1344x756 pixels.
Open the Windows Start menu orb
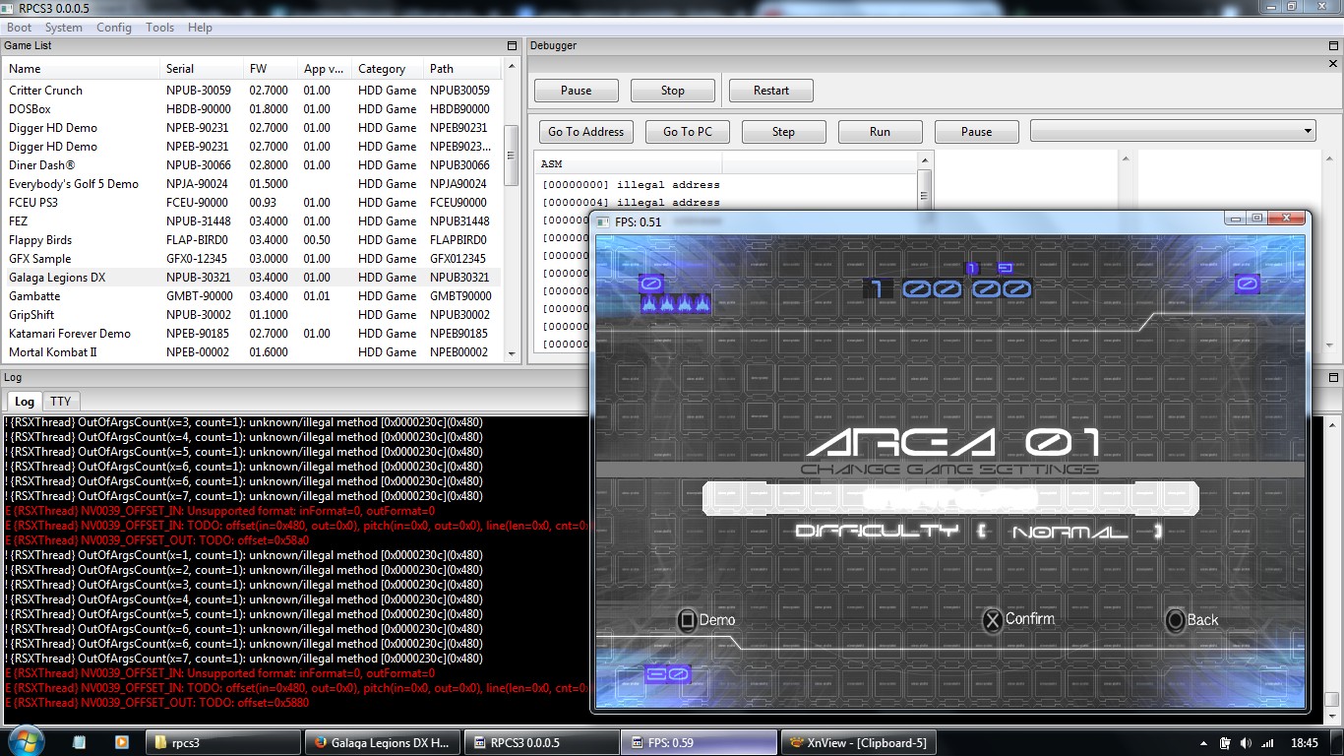(x=25, y=741)
